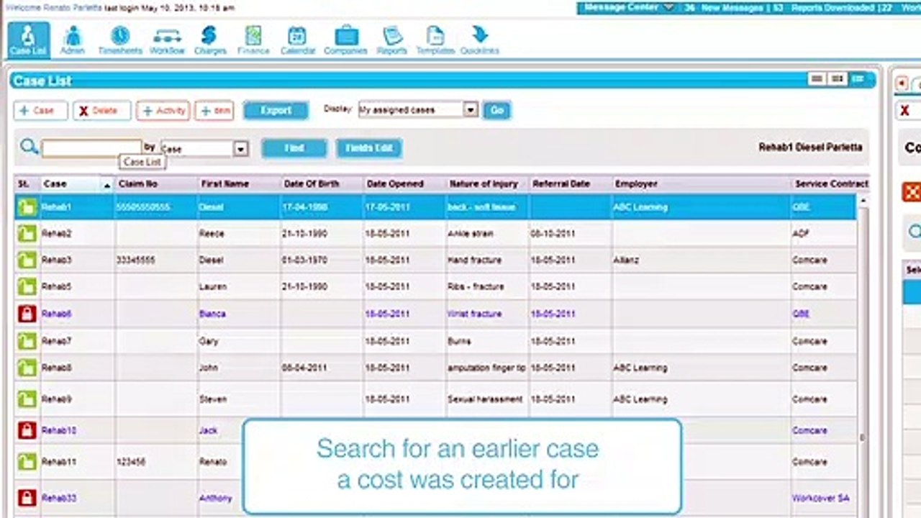Image resolution: width=921 pixels, height=518 pixels.
Task: Expand the Message Center dropdown arrow
Action: pyautogui.click(x=668, y=7)
